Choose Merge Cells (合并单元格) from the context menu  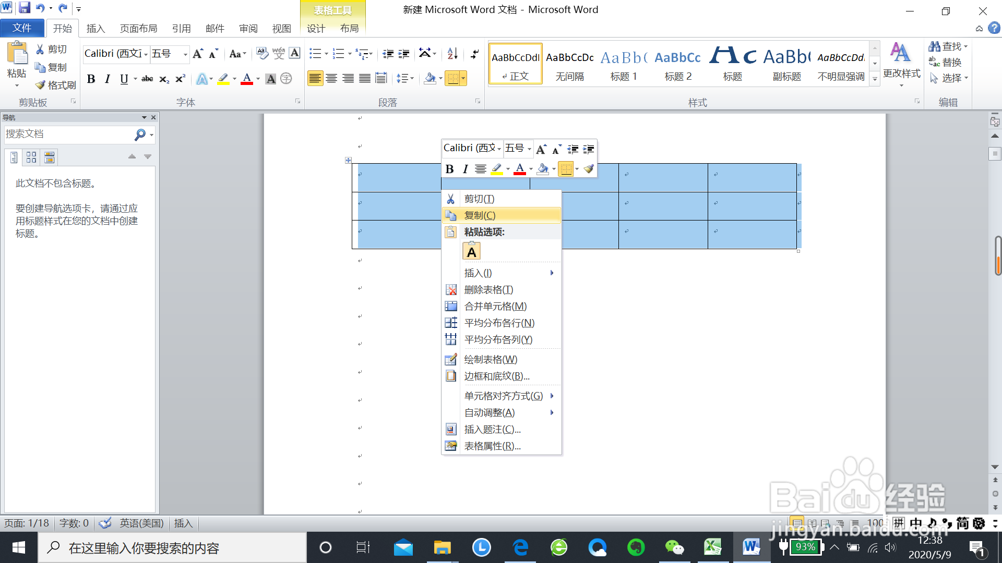point(502,307)
